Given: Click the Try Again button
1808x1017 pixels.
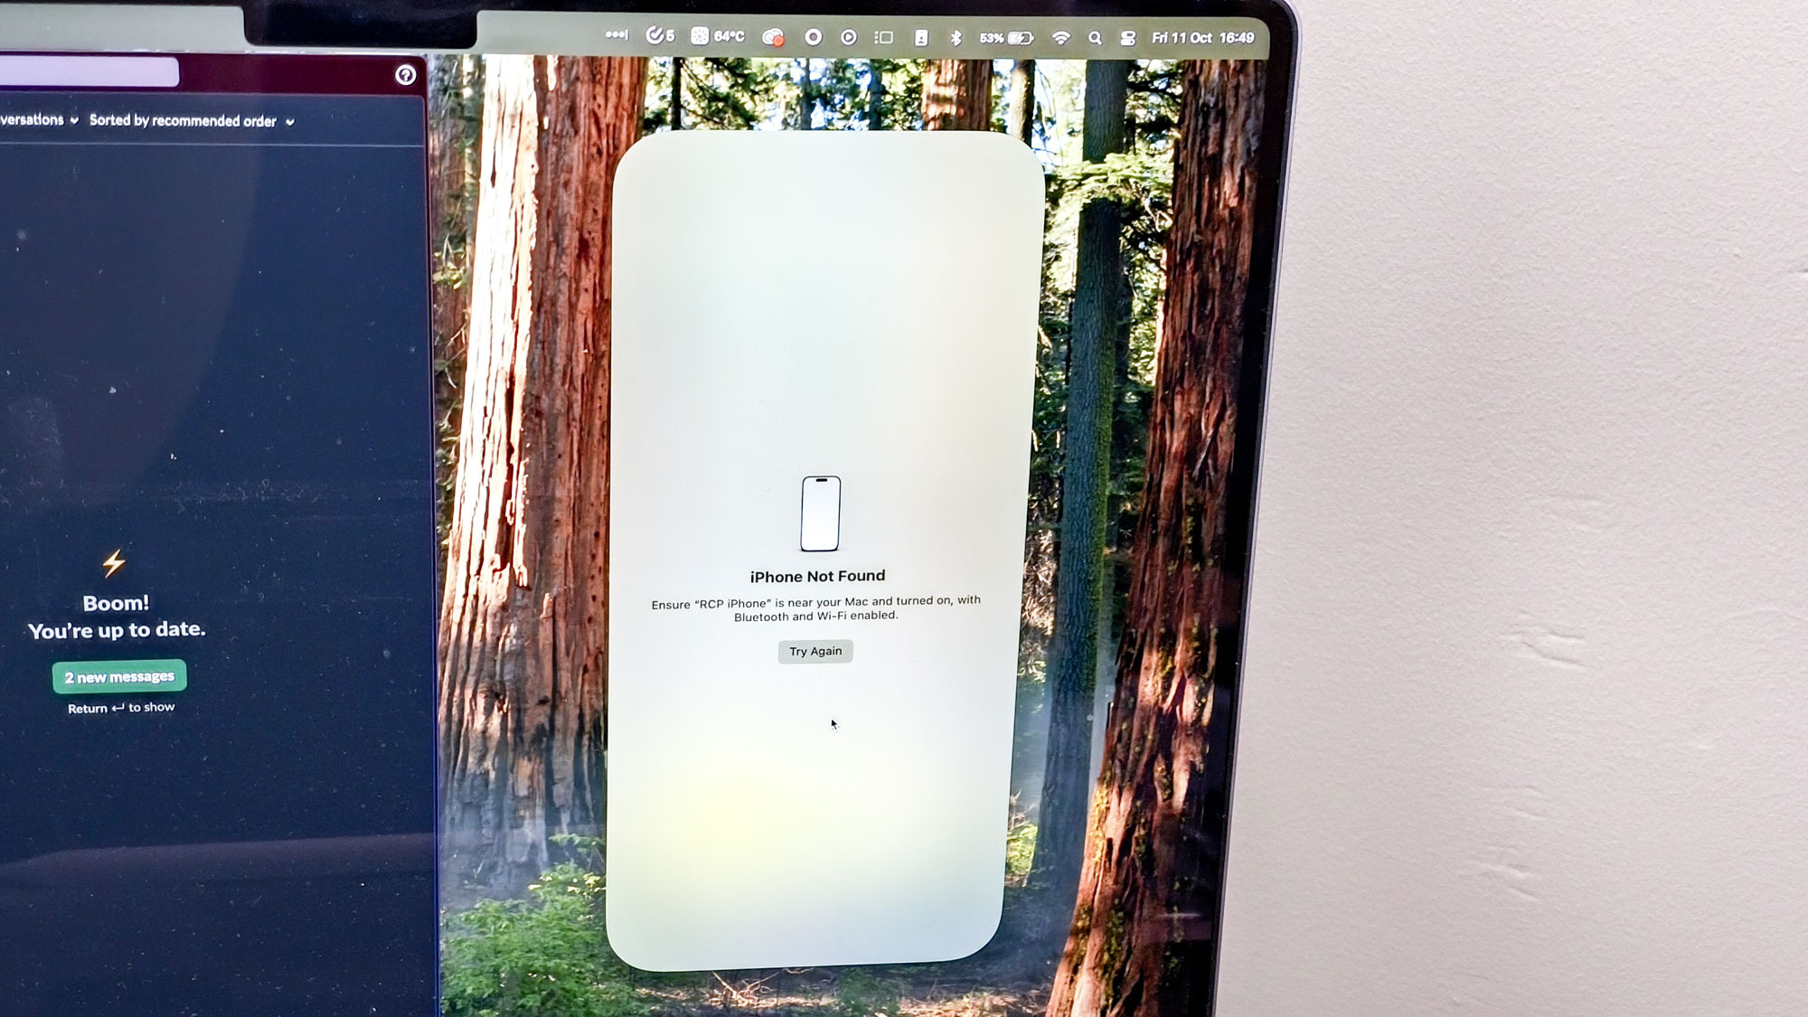Looking at the screenshot, I should [x=815, y=651].
